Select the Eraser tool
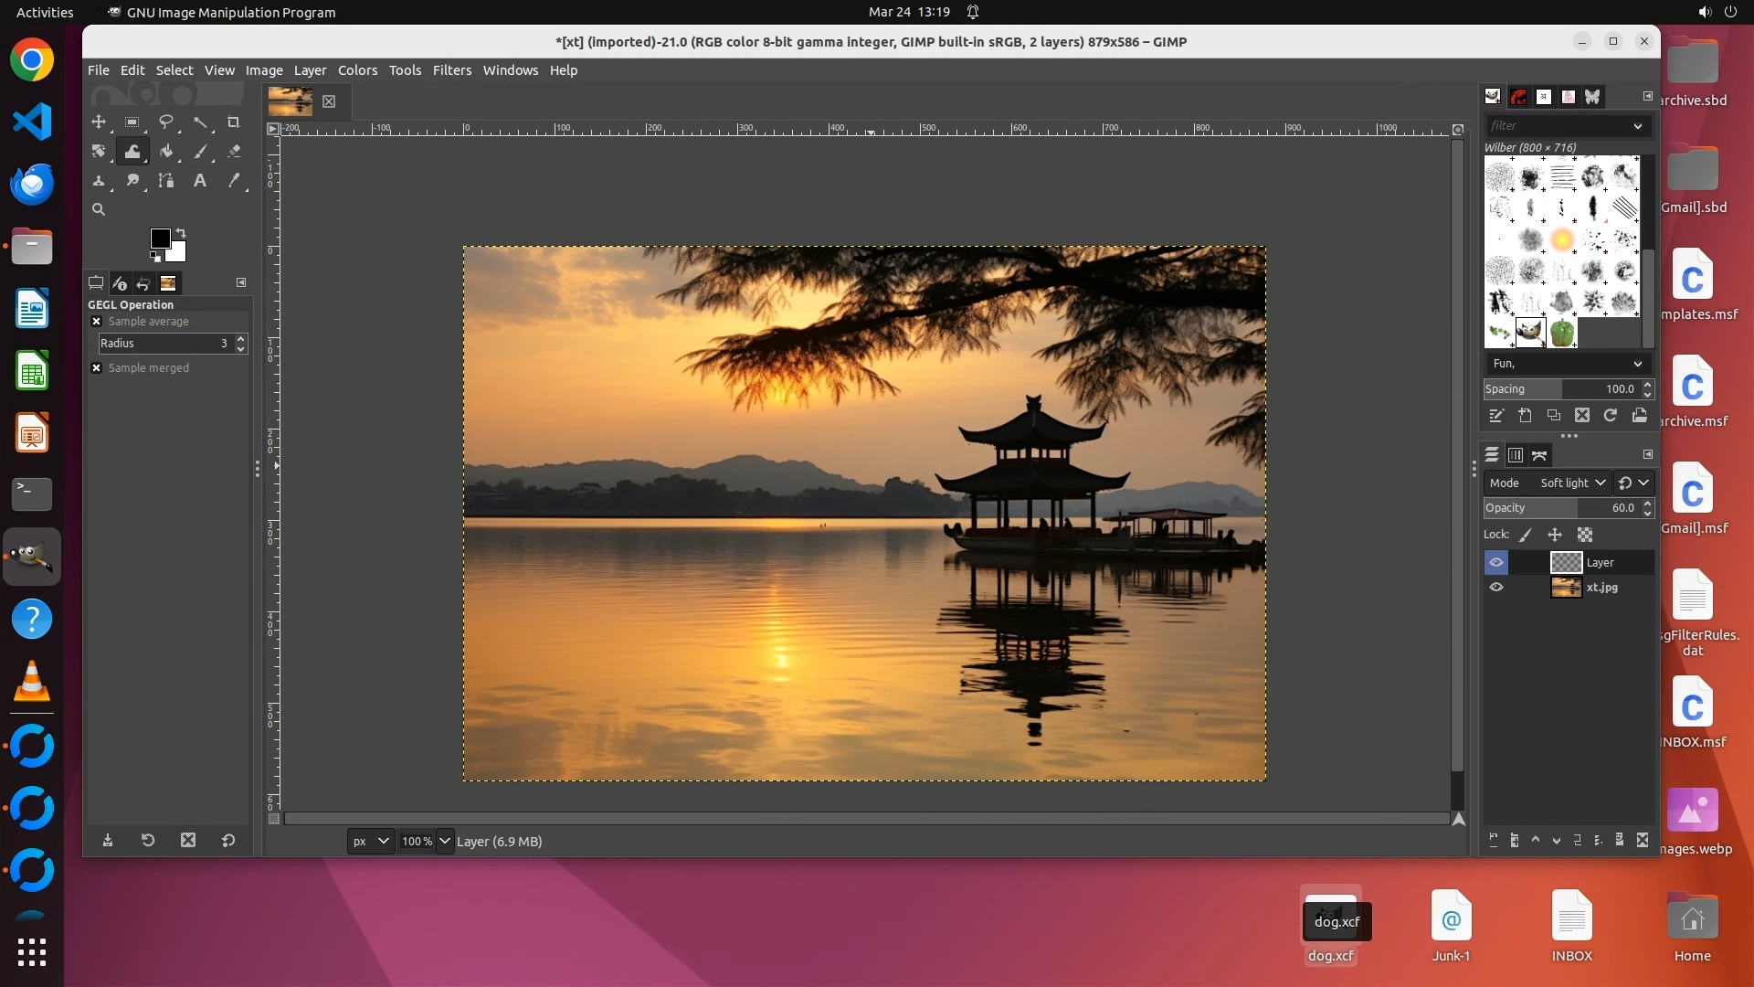Image resolution: width=1754 pixels, height=987 pixels. coord(234,151)
